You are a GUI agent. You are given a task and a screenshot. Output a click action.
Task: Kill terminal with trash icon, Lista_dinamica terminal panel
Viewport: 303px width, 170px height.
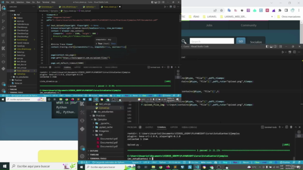pos(171,67)
